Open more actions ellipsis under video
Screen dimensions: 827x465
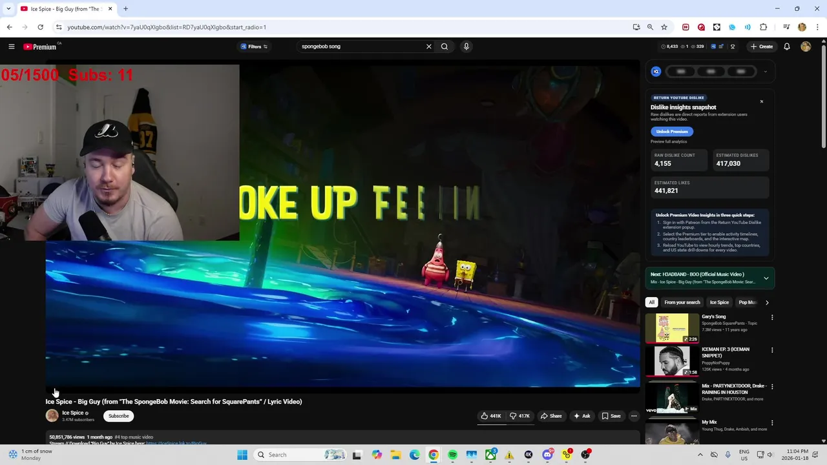click(634, 416)
